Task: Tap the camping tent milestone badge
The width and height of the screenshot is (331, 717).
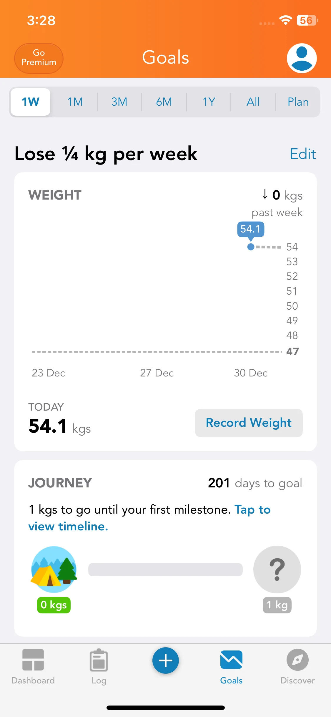Action: pyautogui.click(x=54, y=569)
